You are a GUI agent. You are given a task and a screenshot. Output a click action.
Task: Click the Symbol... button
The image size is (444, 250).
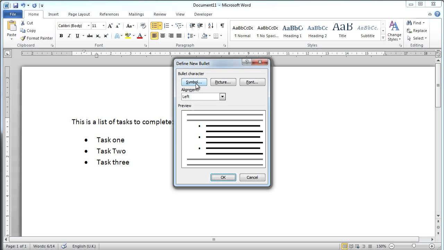tap(194, 82)
